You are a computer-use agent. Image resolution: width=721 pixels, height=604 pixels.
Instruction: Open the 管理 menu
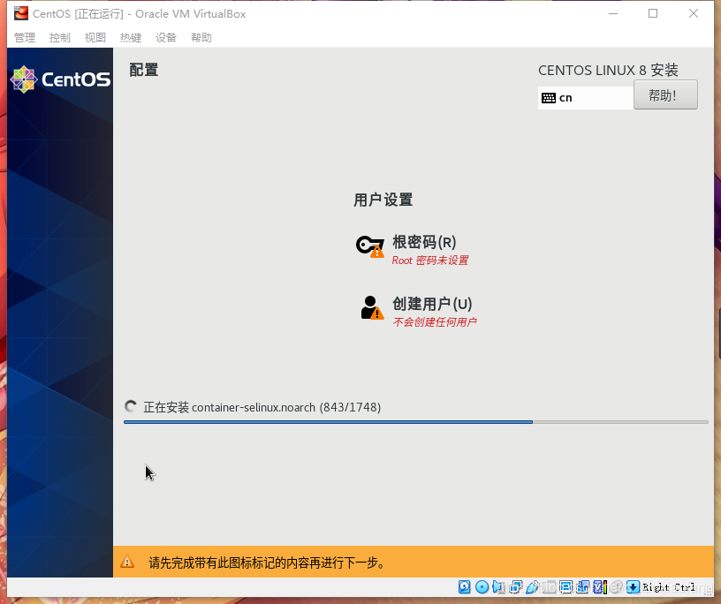pyautogui.click(x=25, y=37)
